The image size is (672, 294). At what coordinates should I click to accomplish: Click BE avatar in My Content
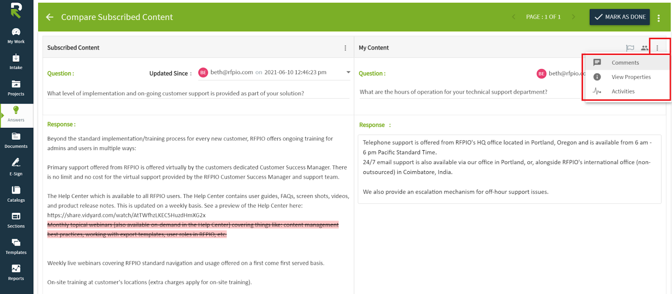(x=541, y=74)
